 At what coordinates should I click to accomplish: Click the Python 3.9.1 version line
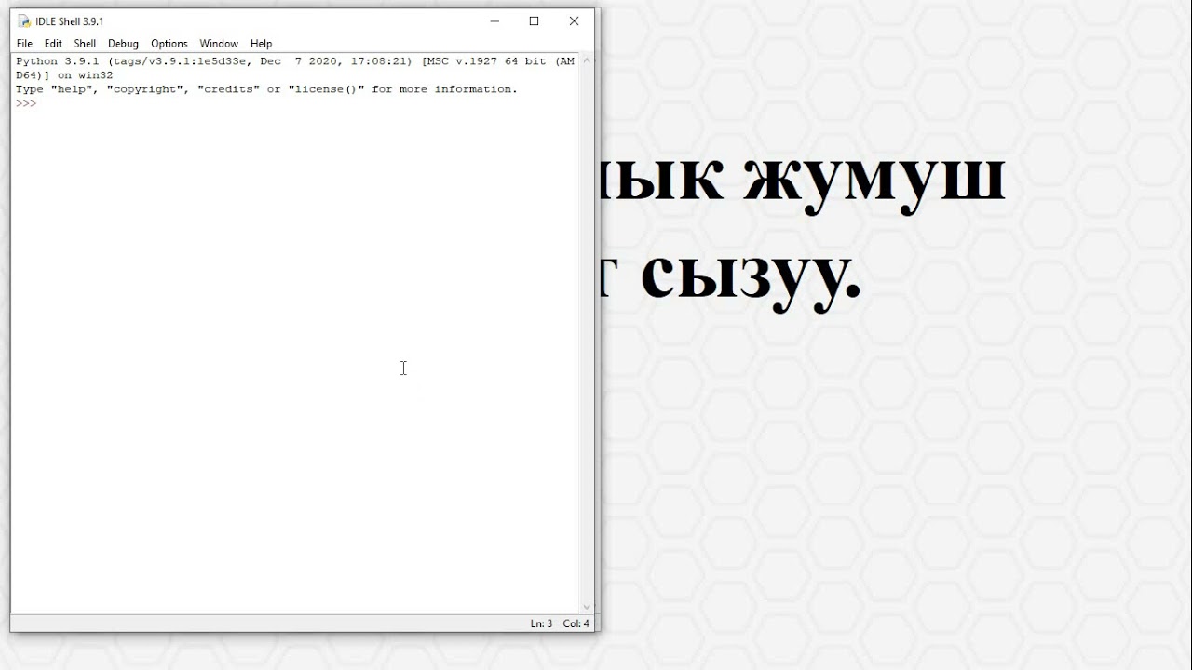pos(295,61)
